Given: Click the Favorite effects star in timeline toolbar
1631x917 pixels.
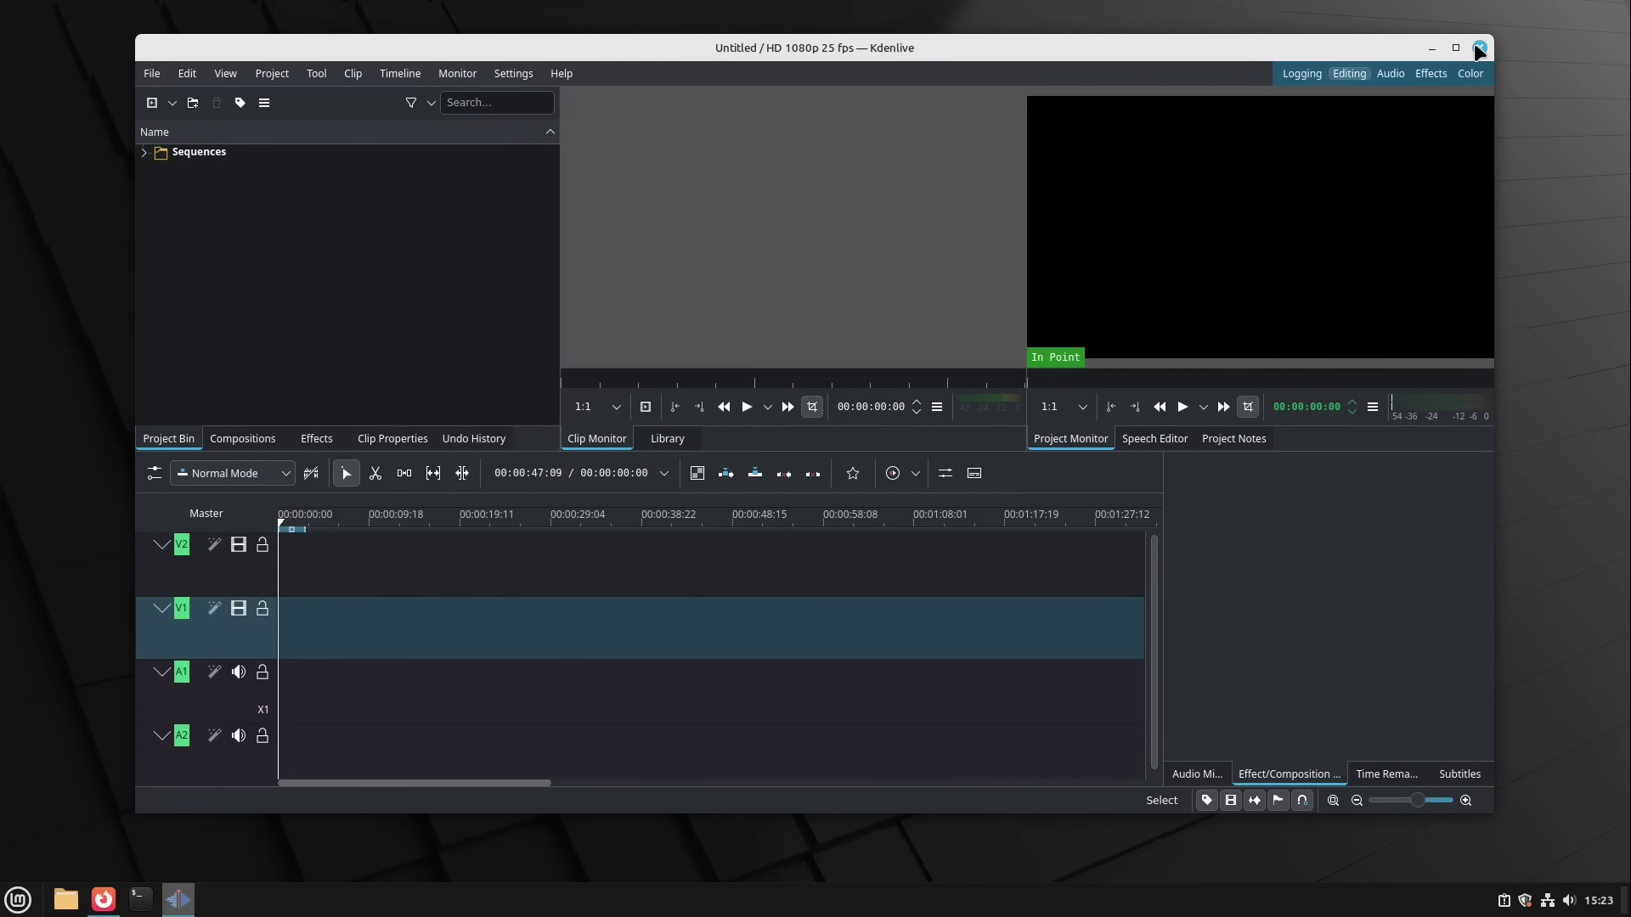Looking at the screenshot, I should 853,473.
